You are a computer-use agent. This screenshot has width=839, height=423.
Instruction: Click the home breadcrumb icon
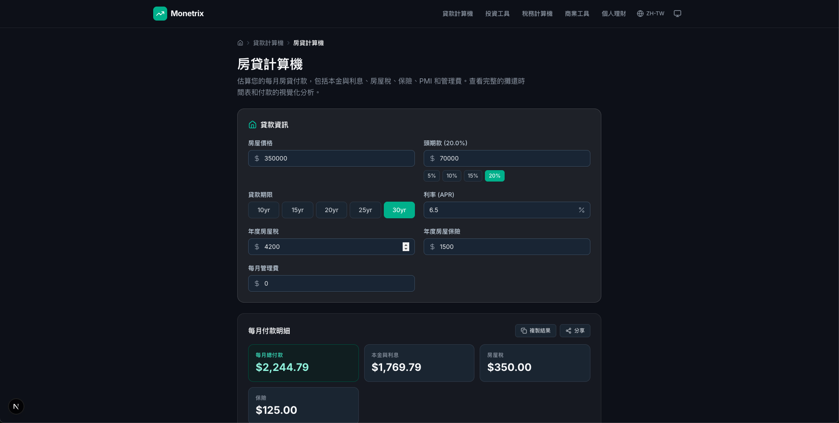click(x=240, y=43)
